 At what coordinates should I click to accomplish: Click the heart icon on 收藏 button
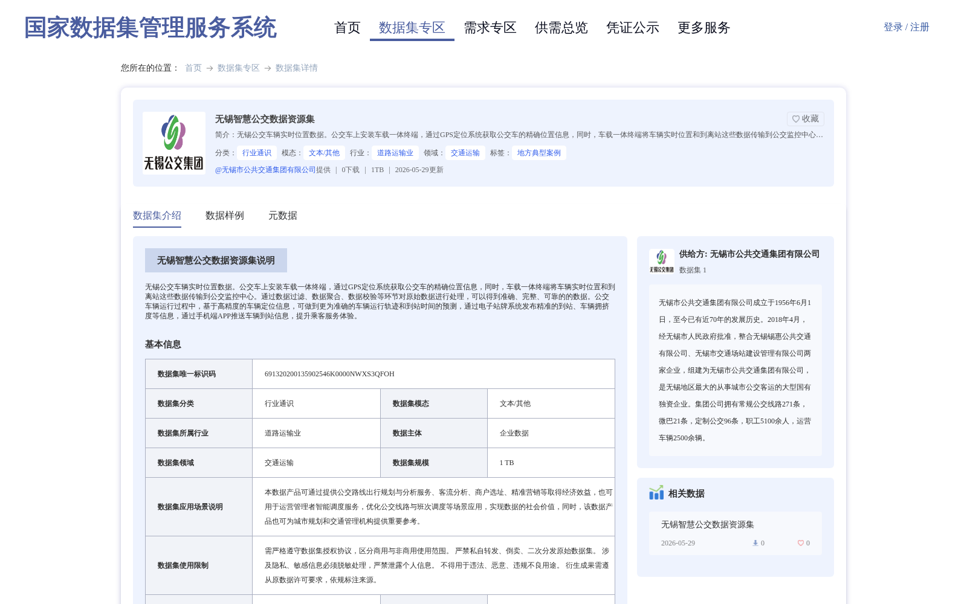[796, 119]
